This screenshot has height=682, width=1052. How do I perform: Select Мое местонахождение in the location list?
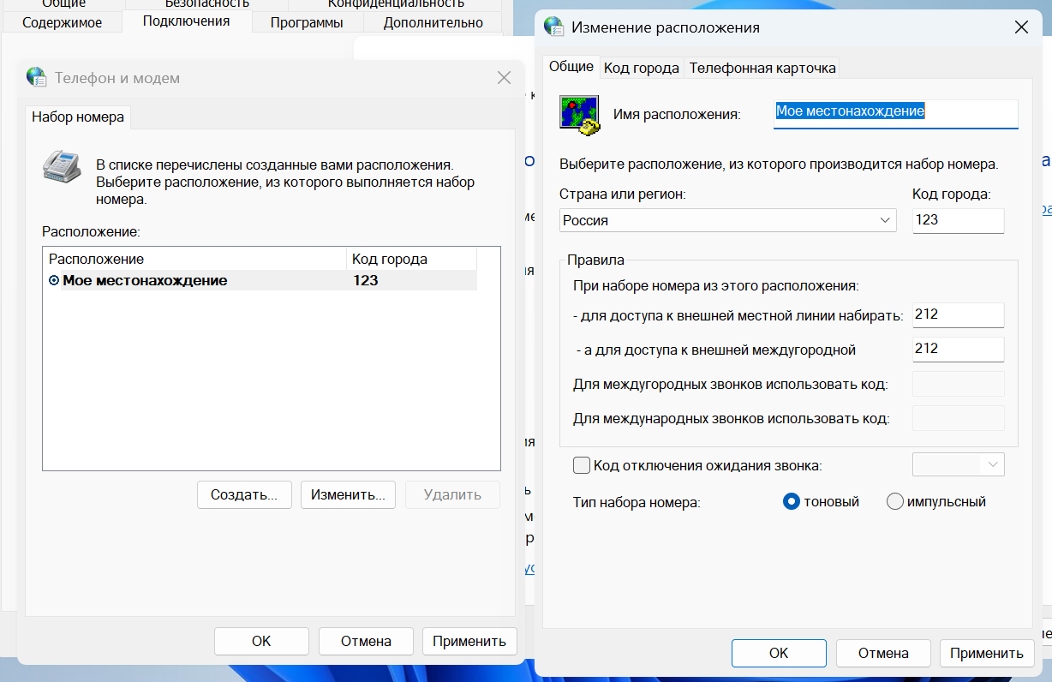pyautogui.click(x=145, y=280)
